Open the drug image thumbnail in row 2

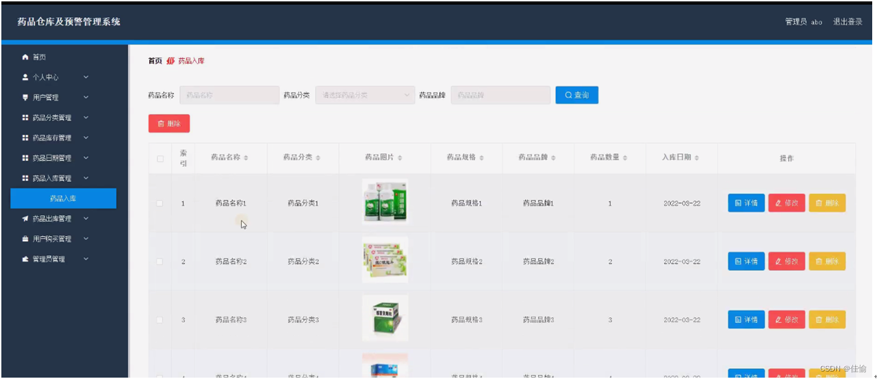(385, 260)
